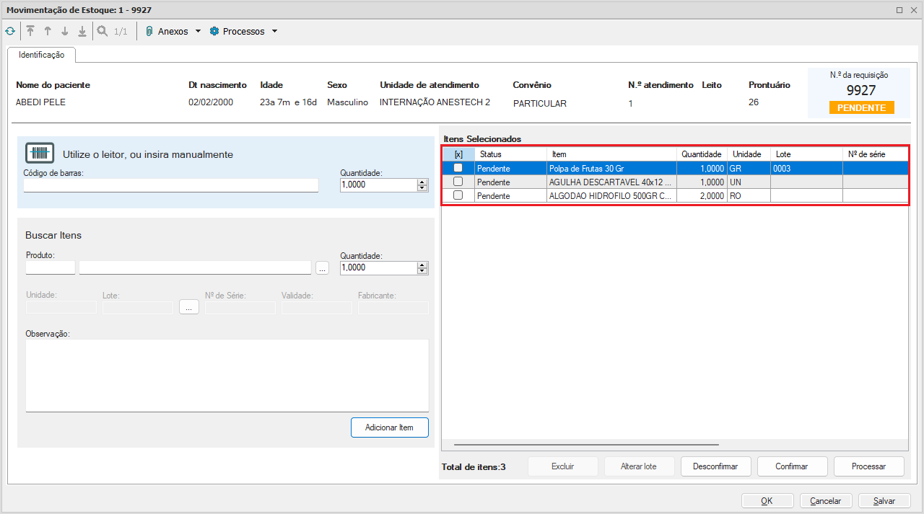
Task: Click the horizontal scrollbar of items grid
Action: (x=586, y=446)
